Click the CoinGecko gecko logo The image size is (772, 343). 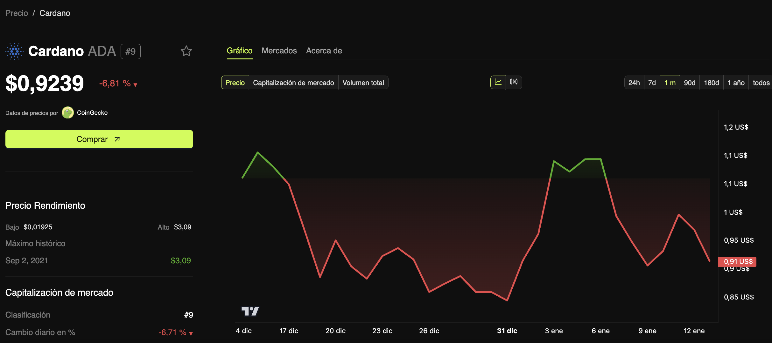(67, 113)
